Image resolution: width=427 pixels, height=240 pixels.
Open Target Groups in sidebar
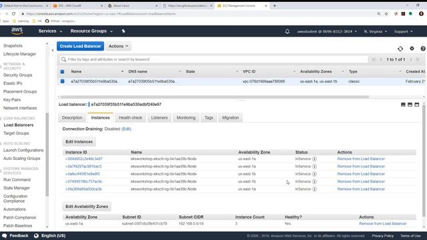[x=16, y=133]
